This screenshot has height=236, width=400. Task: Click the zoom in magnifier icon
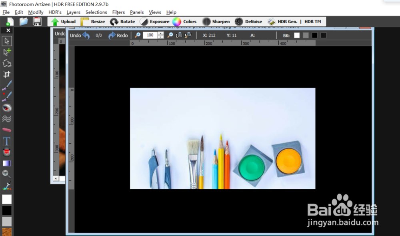[x=138, y=35]
